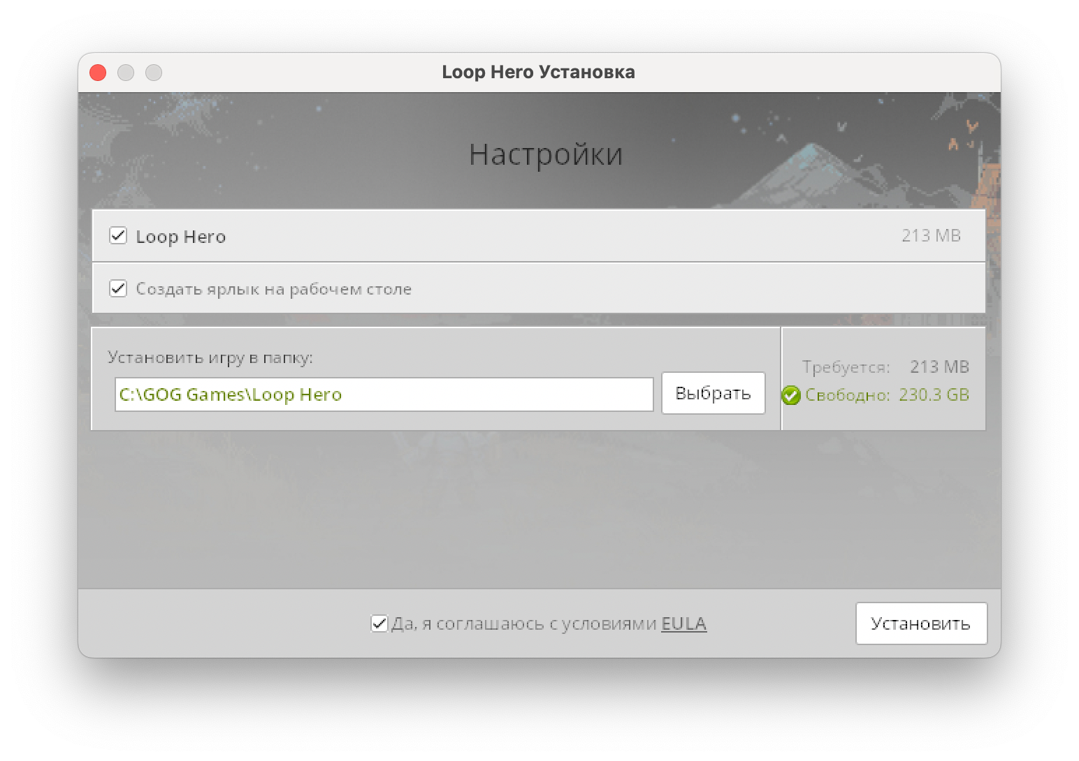The width and height of the screenshot is (1079, 761).
Task: Click the Требуется 213 MB text
Action: point(886,367)
